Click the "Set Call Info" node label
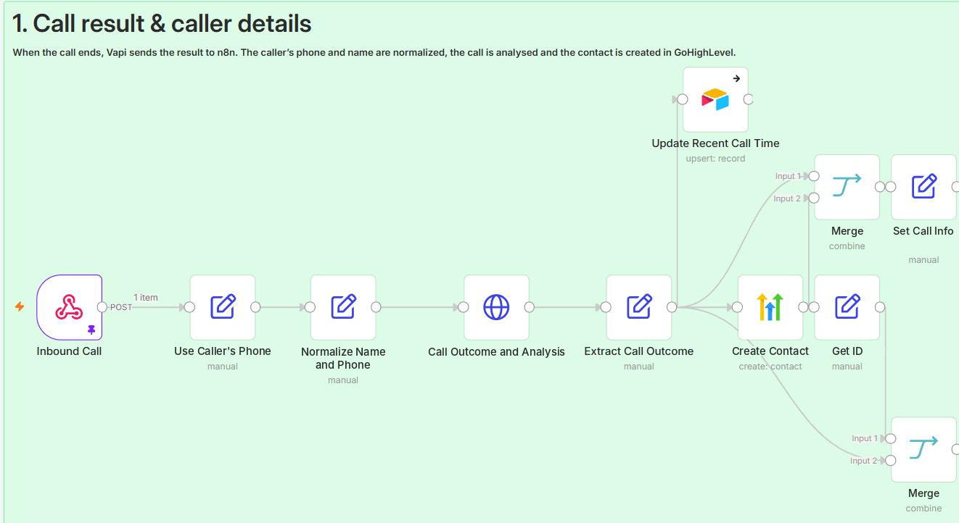Image resolution: width=959 pixels, height=523 pixels. tap(923, 231)
